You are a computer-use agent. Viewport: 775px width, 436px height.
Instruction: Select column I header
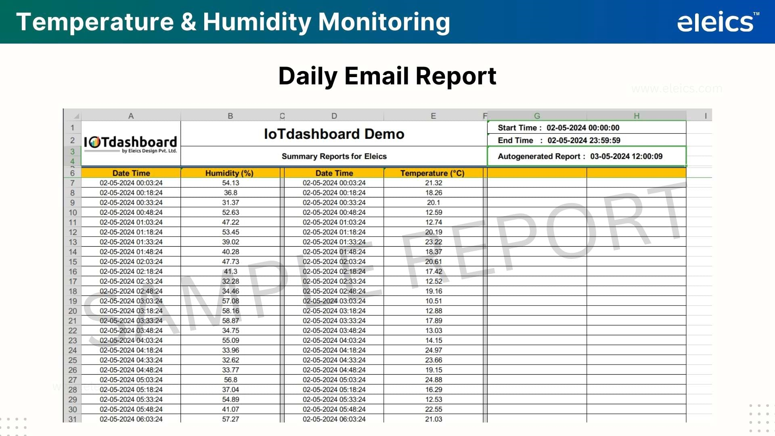706,116
